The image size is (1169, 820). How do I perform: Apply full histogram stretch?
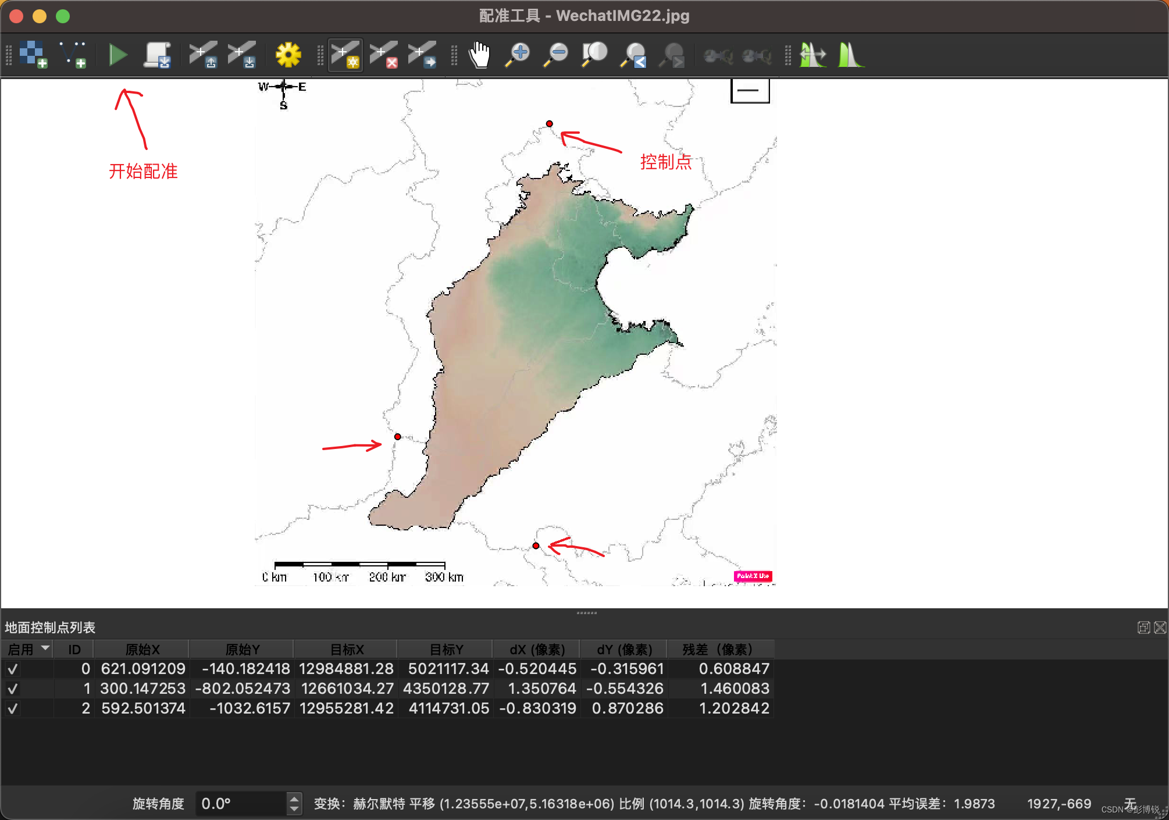coord(812,55)
